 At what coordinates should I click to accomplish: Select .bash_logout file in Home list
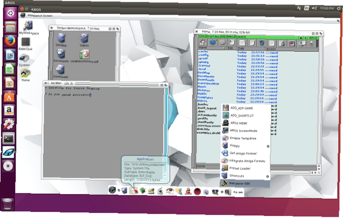pos(207,108)
